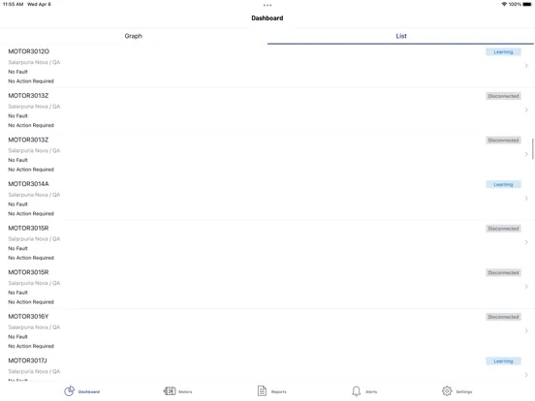
Task: Select the MOTOR3014A motor name
Action: pyautogui.click(x=29, y=184)
